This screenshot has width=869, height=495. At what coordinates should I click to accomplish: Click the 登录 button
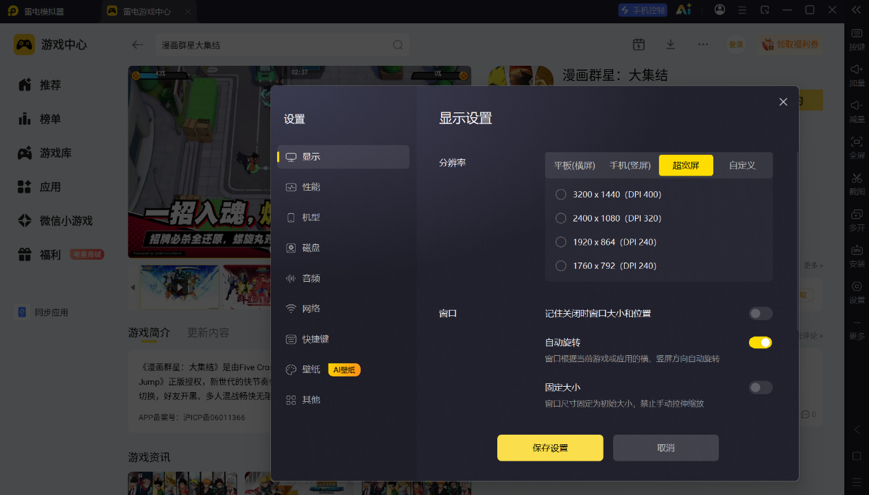point(736,45)
